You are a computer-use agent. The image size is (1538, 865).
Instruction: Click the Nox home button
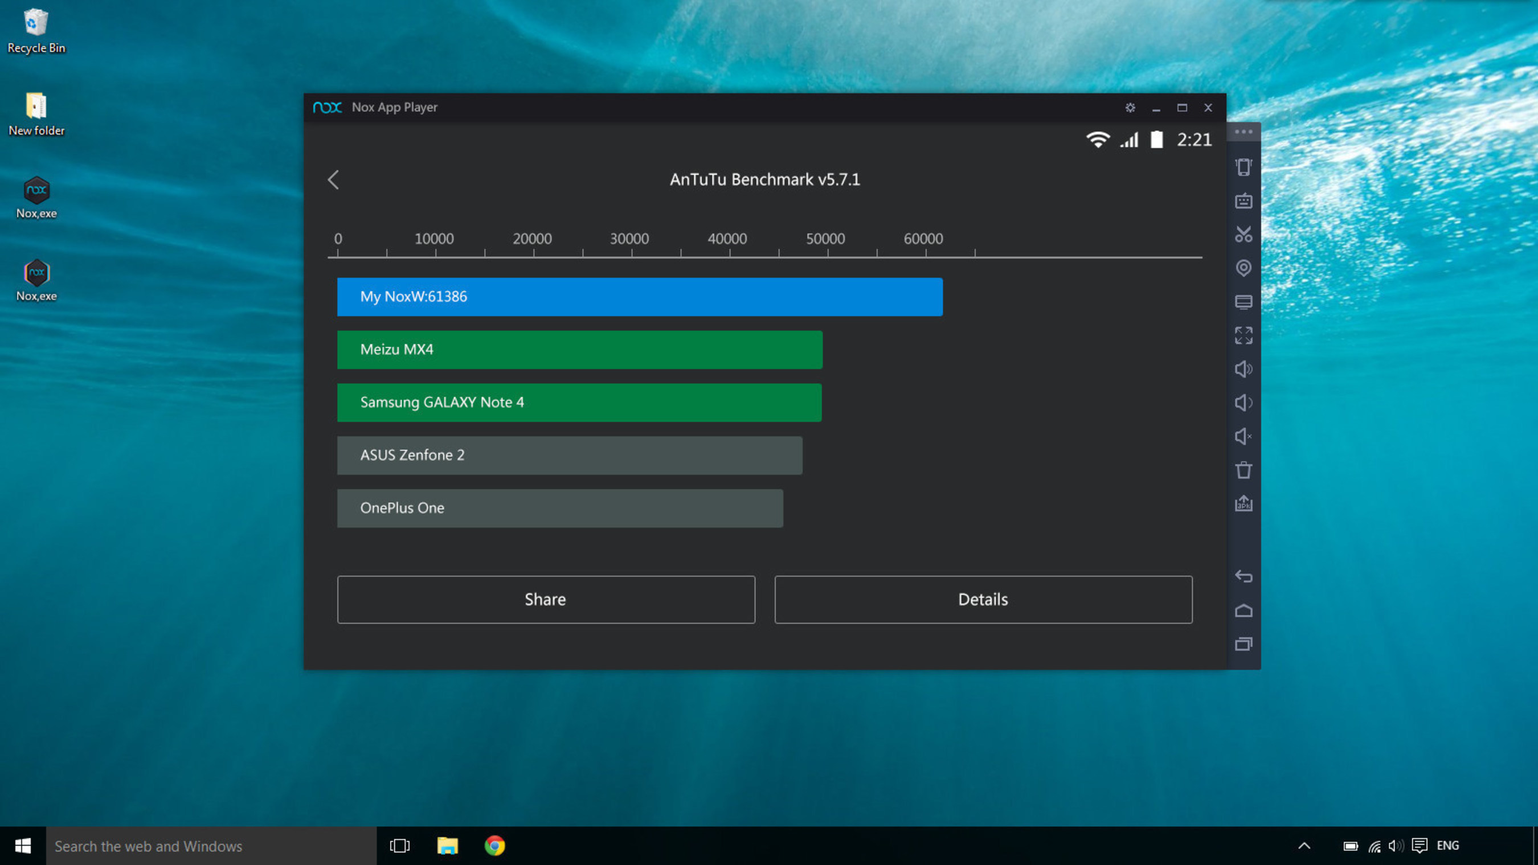1244,609
